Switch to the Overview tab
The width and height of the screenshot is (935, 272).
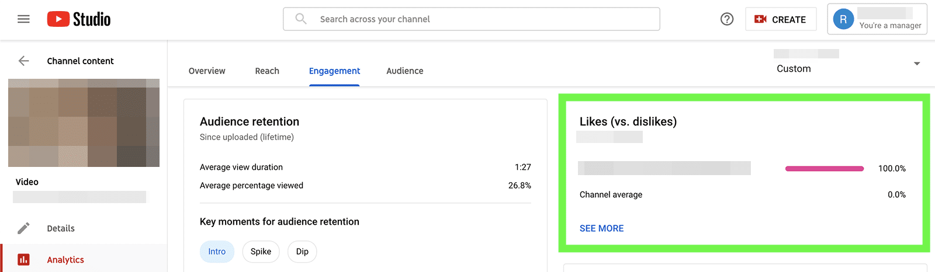(x=207, y=71)
